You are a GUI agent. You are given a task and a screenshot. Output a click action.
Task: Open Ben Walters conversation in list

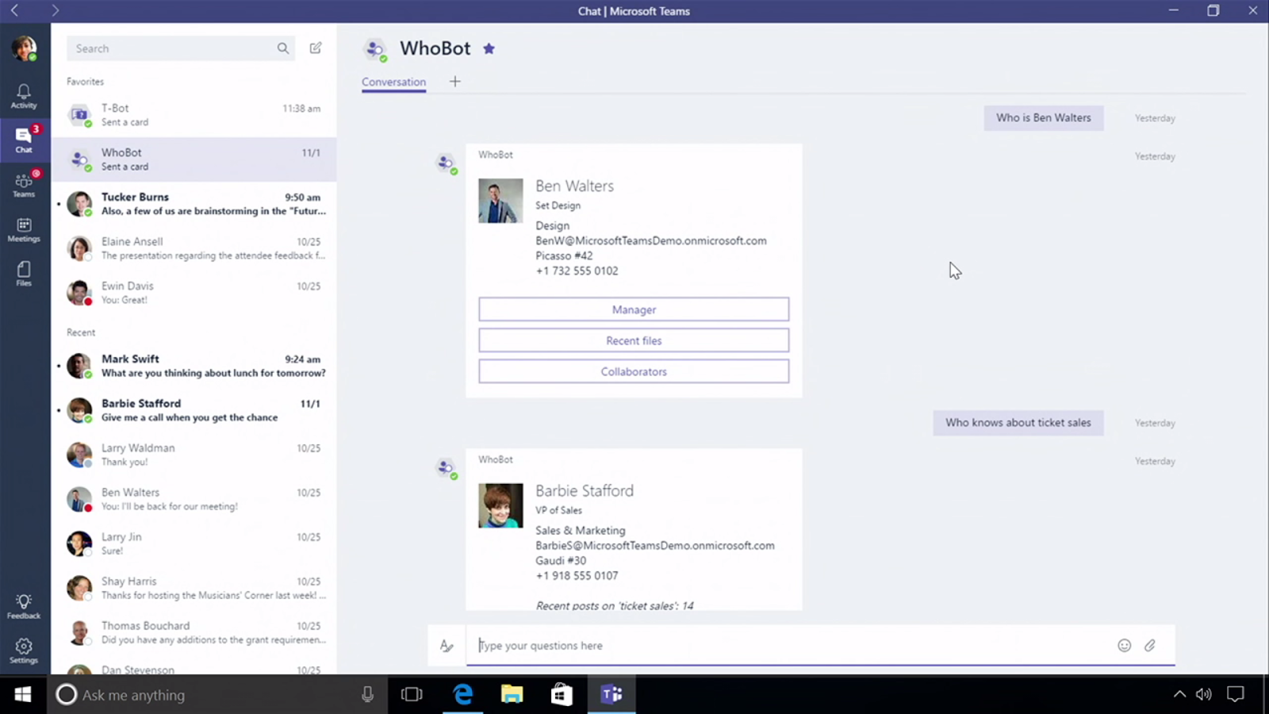point(194,499)
